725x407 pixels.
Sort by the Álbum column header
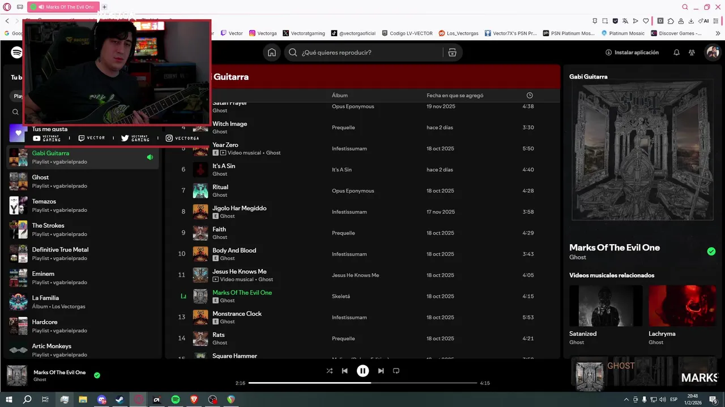pos(340,96)
